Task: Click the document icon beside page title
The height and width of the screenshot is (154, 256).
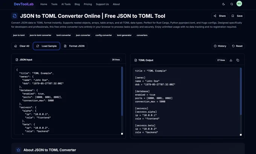Action: click(x=15, y=16)
